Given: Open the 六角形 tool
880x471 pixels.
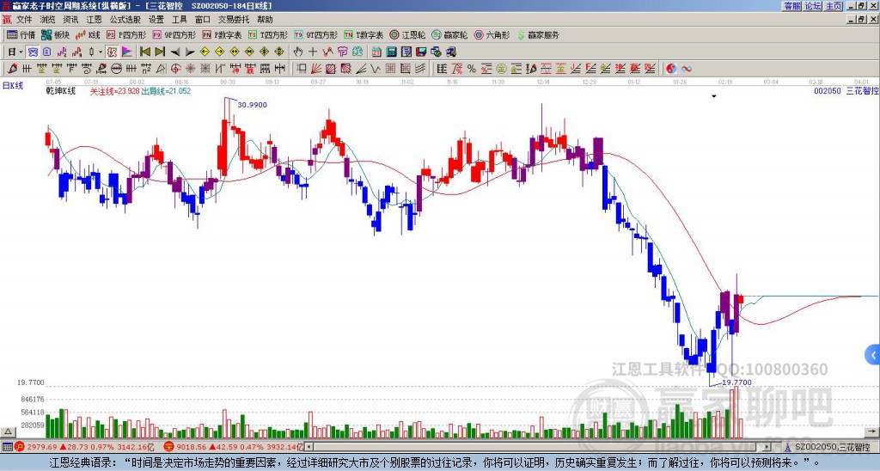Looking at the screenshot, I should click(x=492, y=34).
